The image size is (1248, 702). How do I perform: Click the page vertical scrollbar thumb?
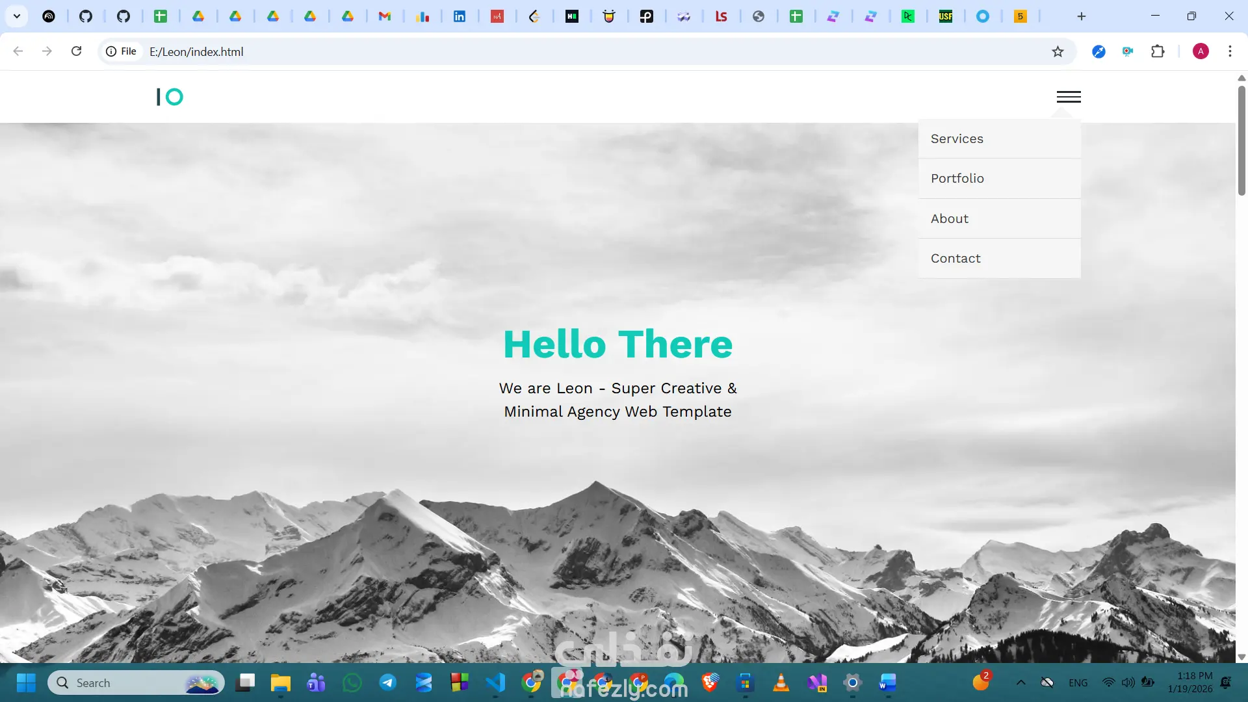tap(1241, 140)
